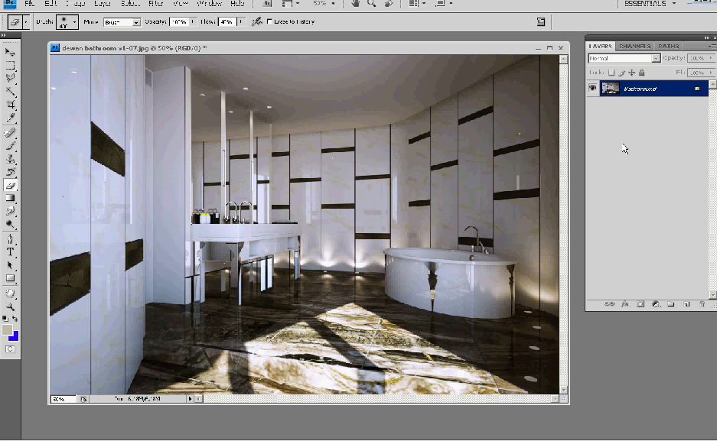Link layers from panel footer

[x=609, y=304]
